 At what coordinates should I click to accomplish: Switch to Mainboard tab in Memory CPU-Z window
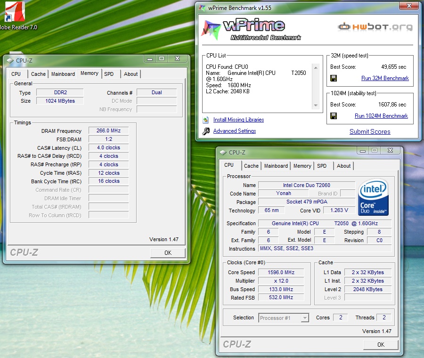coord(63,74)
